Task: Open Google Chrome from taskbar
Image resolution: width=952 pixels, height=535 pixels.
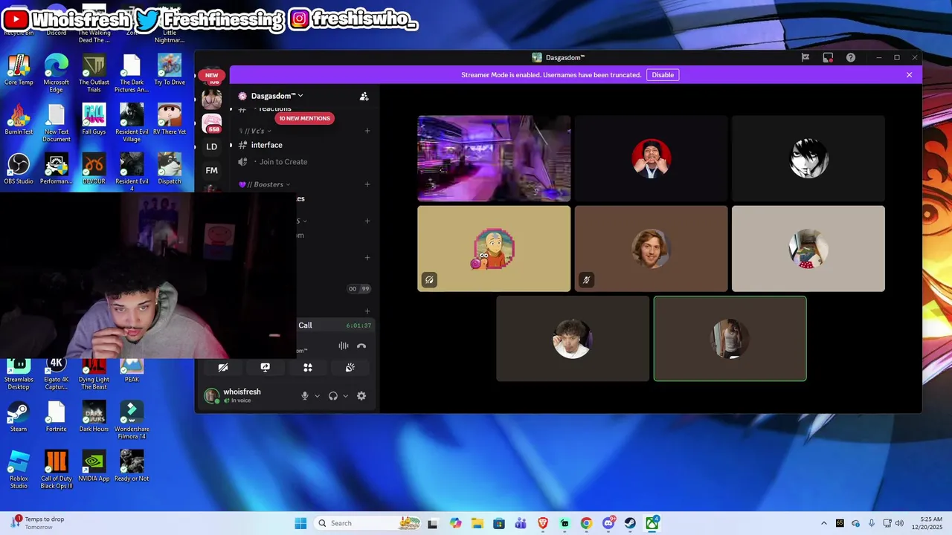Action: click(586, 523)
